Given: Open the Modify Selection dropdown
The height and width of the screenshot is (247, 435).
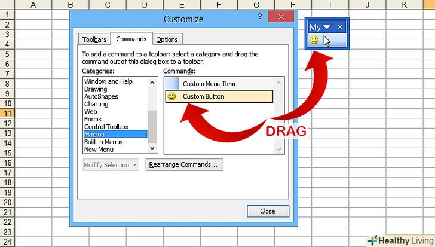Looking at the screenshot, I should click(x=111, y=165).
